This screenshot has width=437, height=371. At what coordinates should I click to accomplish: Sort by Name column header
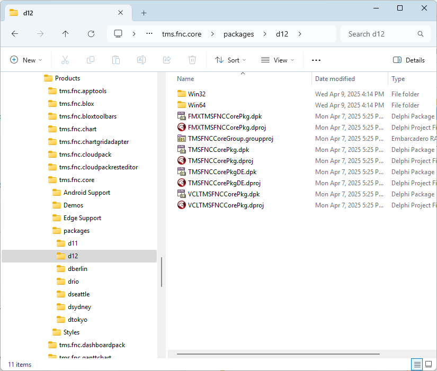tap(185, 79)
